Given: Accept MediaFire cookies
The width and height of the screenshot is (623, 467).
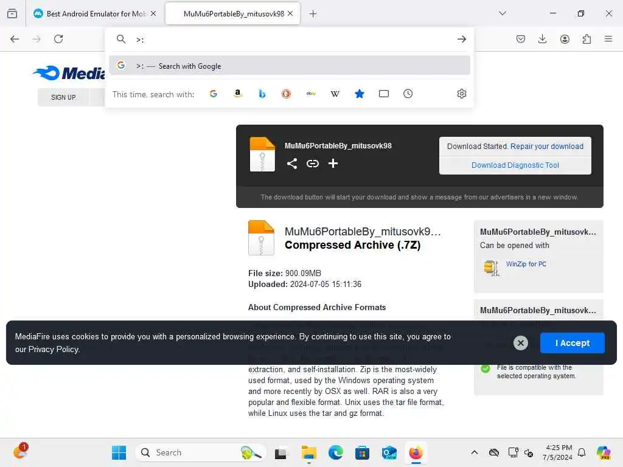Looking at the screenshot, I should pos(572,343).
